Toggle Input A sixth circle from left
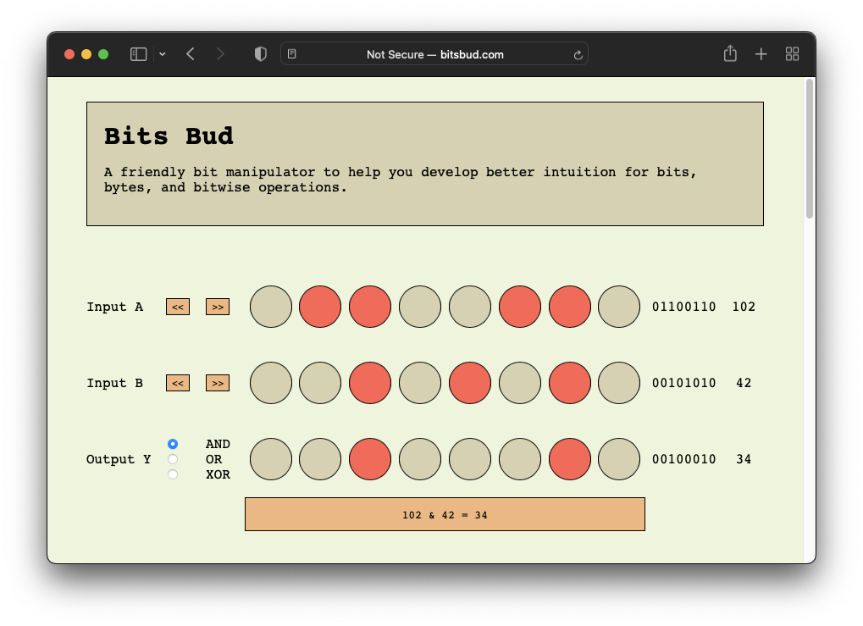This screenshot has width=863, height=626. coord(519,307)
